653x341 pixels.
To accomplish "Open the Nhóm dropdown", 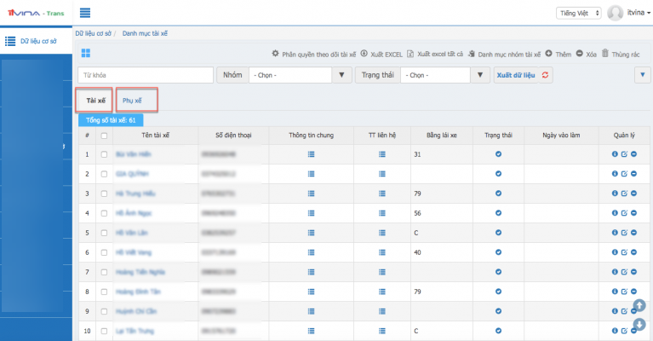I will pos(300,75).
